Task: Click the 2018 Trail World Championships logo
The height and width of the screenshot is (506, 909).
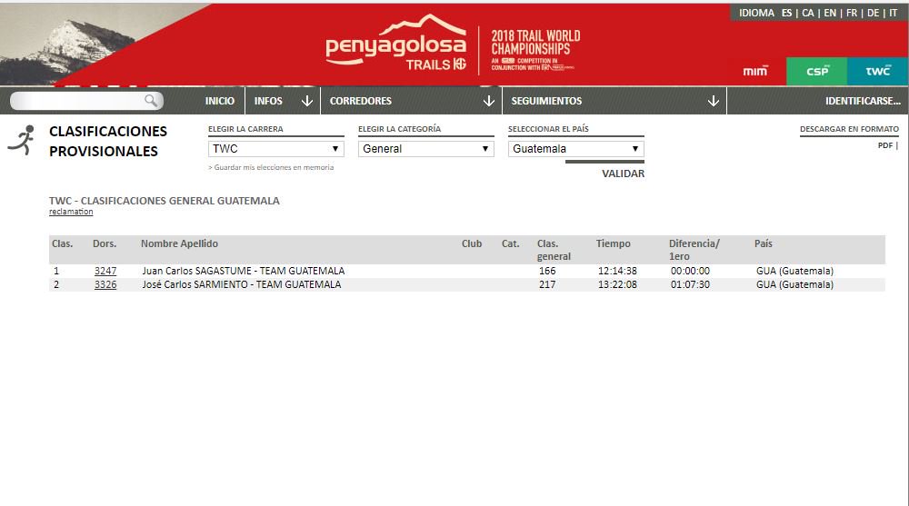Action: tap(534, 50)
